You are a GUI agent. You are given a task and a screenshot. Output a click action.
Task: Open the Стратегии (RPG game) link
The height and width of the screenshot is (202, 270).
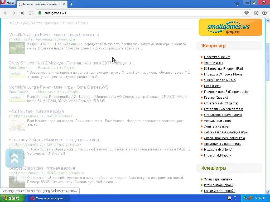point(221,103)
